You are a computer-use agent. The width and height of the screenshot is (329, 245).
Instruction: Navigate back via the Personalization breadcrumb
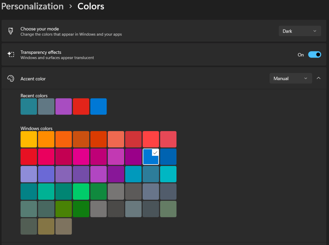32,6
